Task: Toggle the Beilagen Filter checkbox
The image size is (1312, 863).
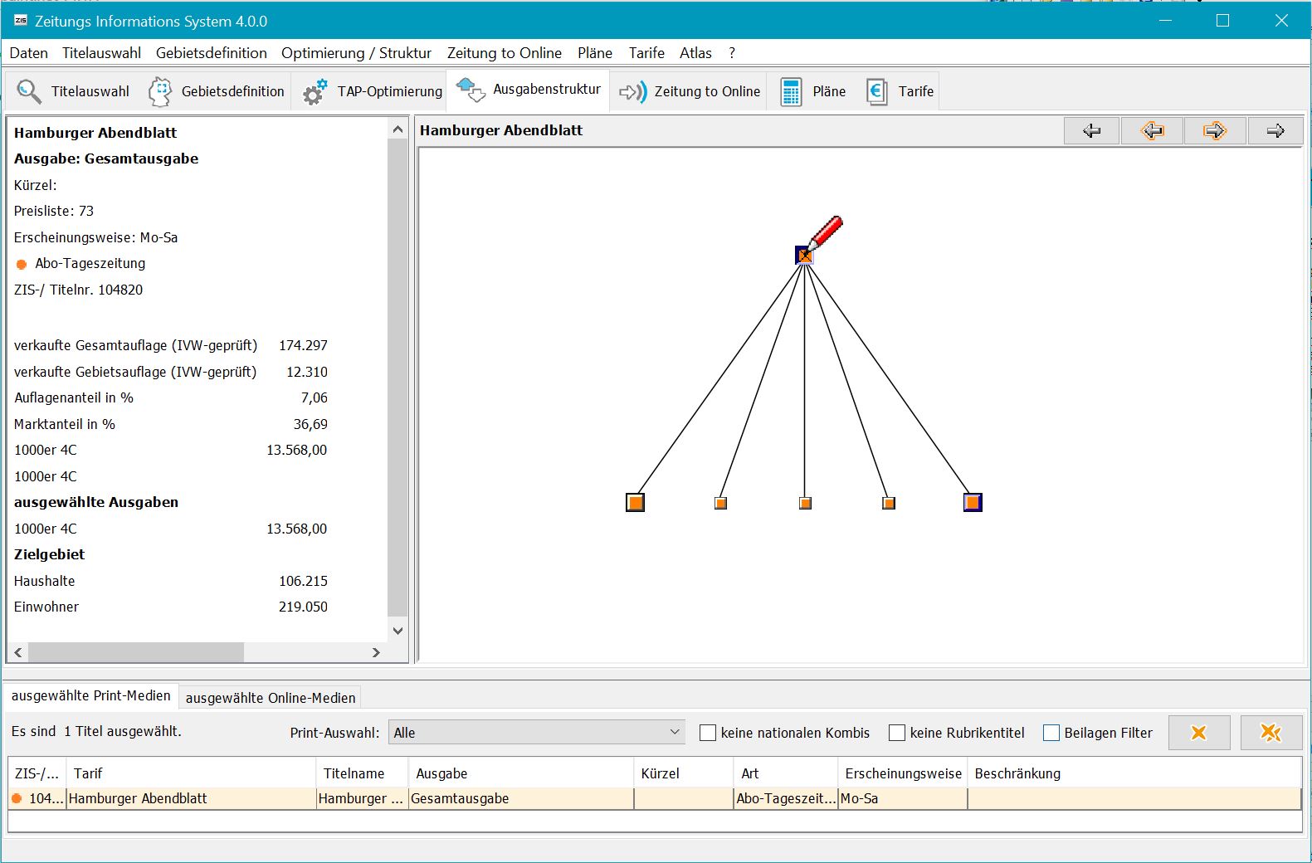Action: pyautogui.click(x=1051, y=733)
